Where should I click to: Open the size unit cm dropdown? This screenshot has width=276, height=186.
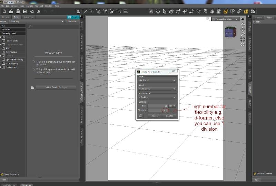tap(172, 106)
